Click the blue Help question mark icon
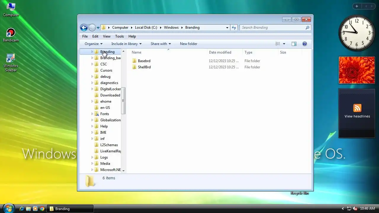This screenshot has height=213, width=379. [x=305, y=44]
